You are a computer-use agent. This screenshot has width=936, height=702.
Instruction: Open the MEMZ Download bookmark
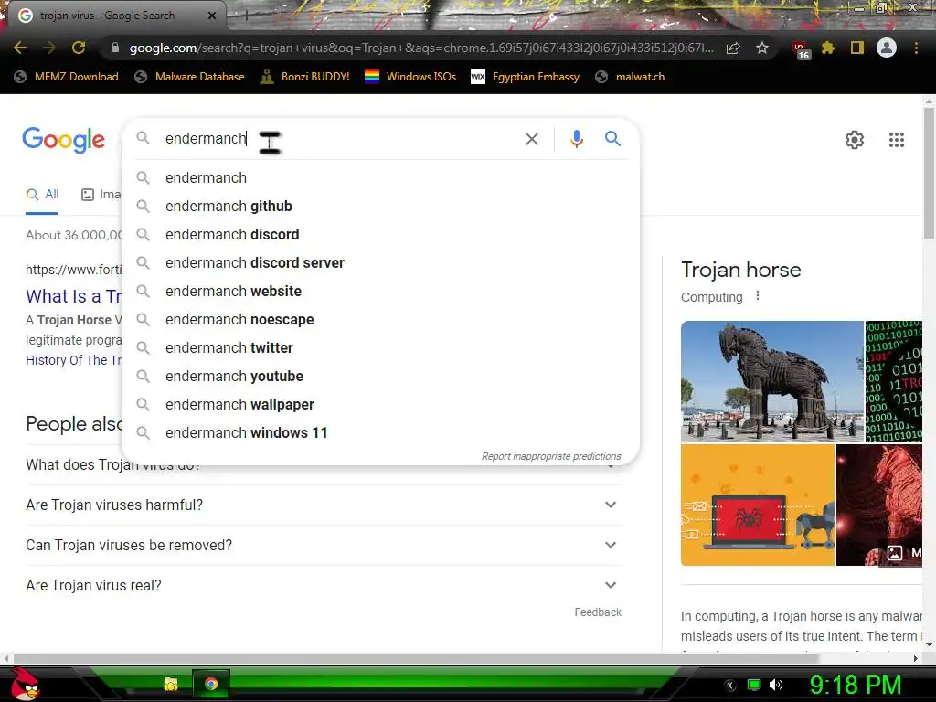point(66,77)
